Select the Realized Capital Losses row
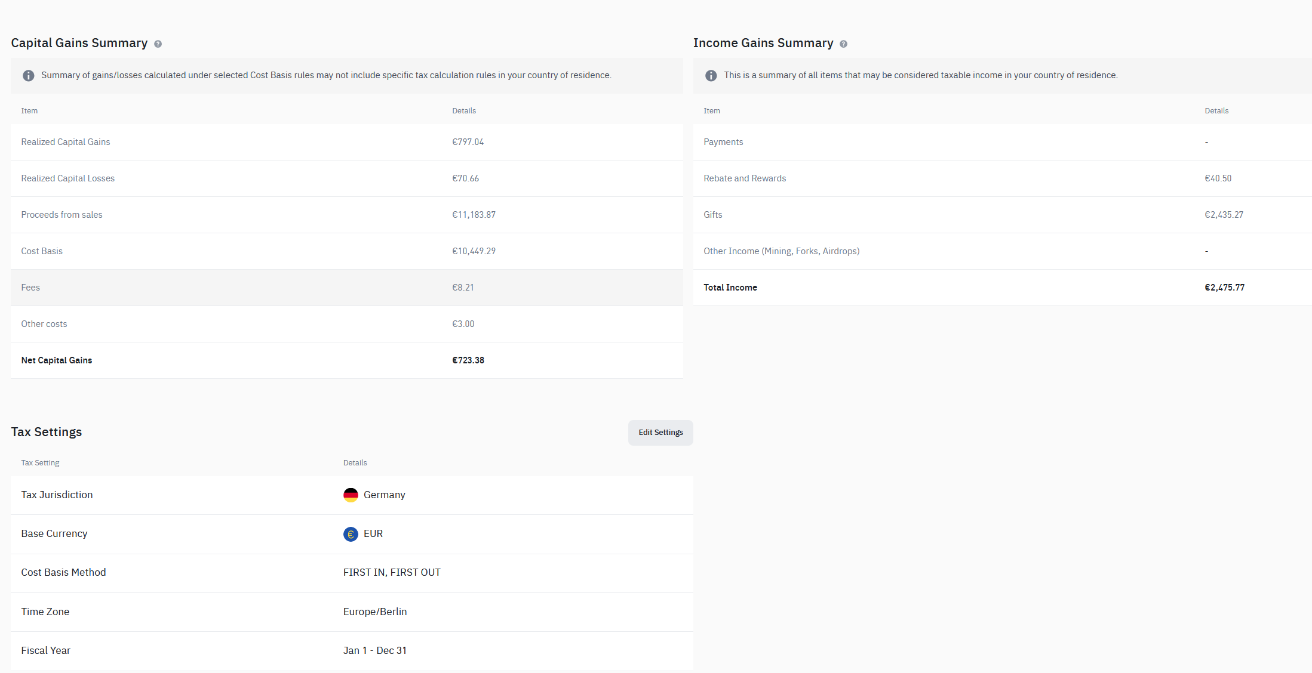This screenshot has height=673, width=1312. [x=346, y=178]
